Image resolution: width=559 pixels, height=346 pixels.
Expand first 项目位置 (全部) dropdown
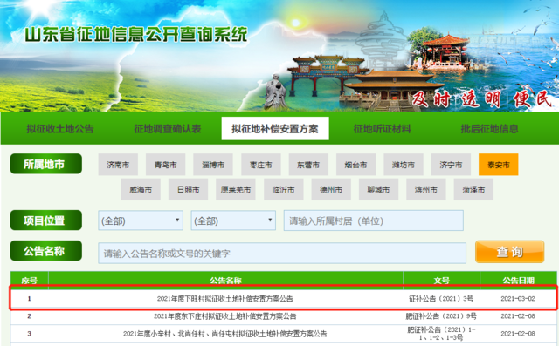click(141, 220)
